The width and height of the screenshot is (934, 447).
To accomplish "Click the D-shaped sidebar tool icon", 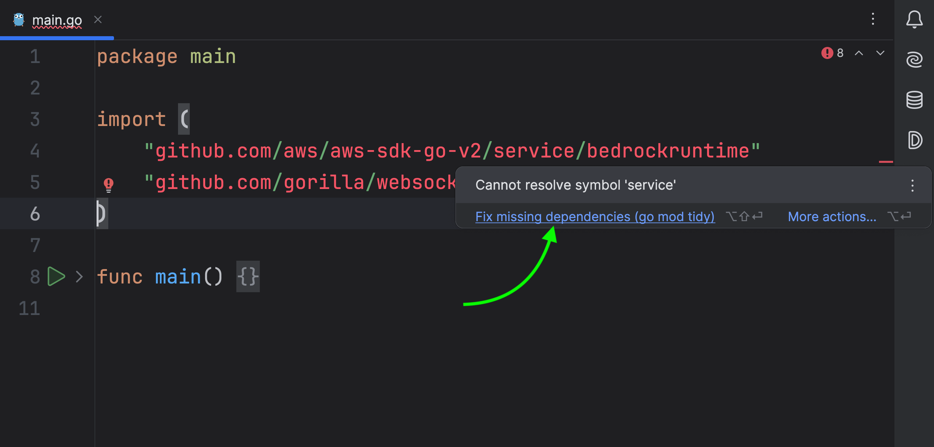I will pos(914,140).
